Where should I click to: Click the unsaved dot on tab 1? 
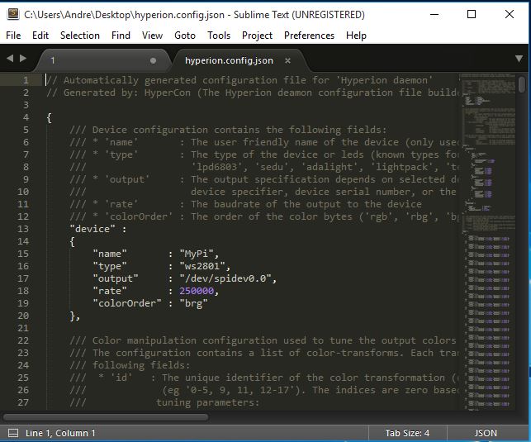[153, 60]
